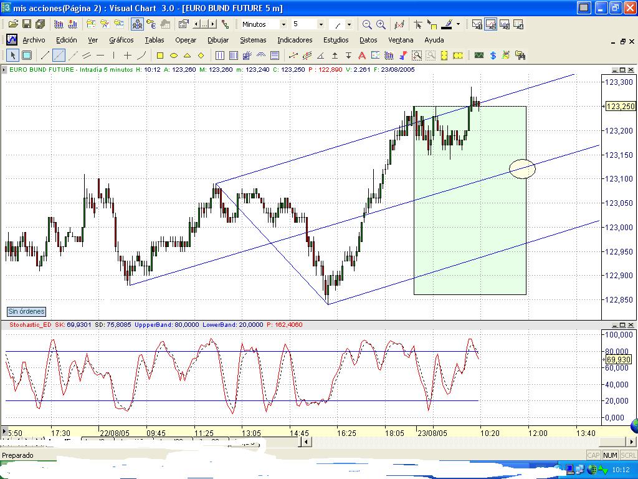Image resolution: width=638 pixels, height=479 pixels.
Task: Toggle the highlighted network button in the top toolbar
Action: coord(138,24)
